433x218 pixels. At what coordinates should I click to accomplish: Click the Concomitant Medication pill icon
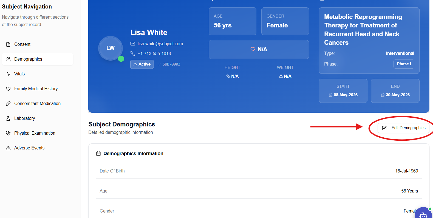click(x=8, y=103)
